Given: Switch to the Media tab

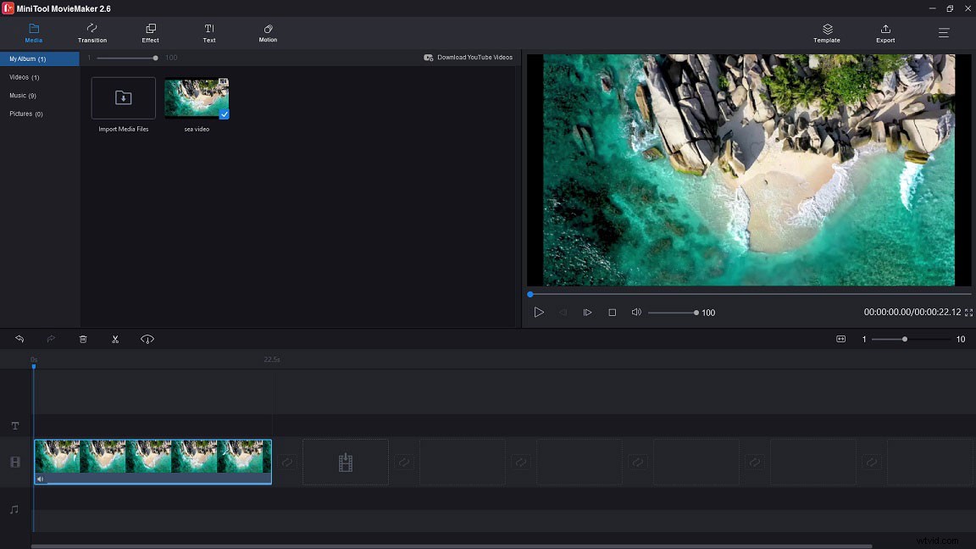Looking at the screenshot, I should (x=34, y=34).
